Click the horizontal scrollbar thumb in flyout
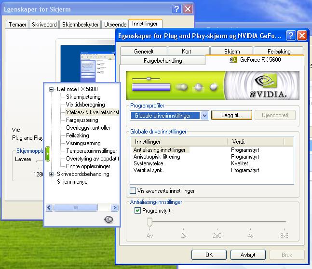 click(x=76, y=207)
